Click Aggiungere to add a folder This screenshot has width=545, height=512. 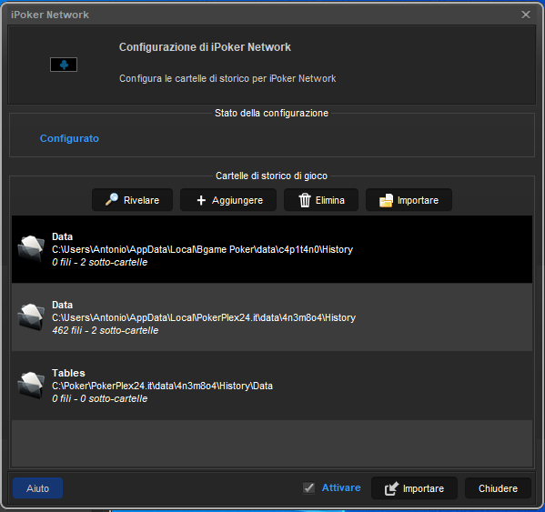pyautogui.click(x=228, y=200)
